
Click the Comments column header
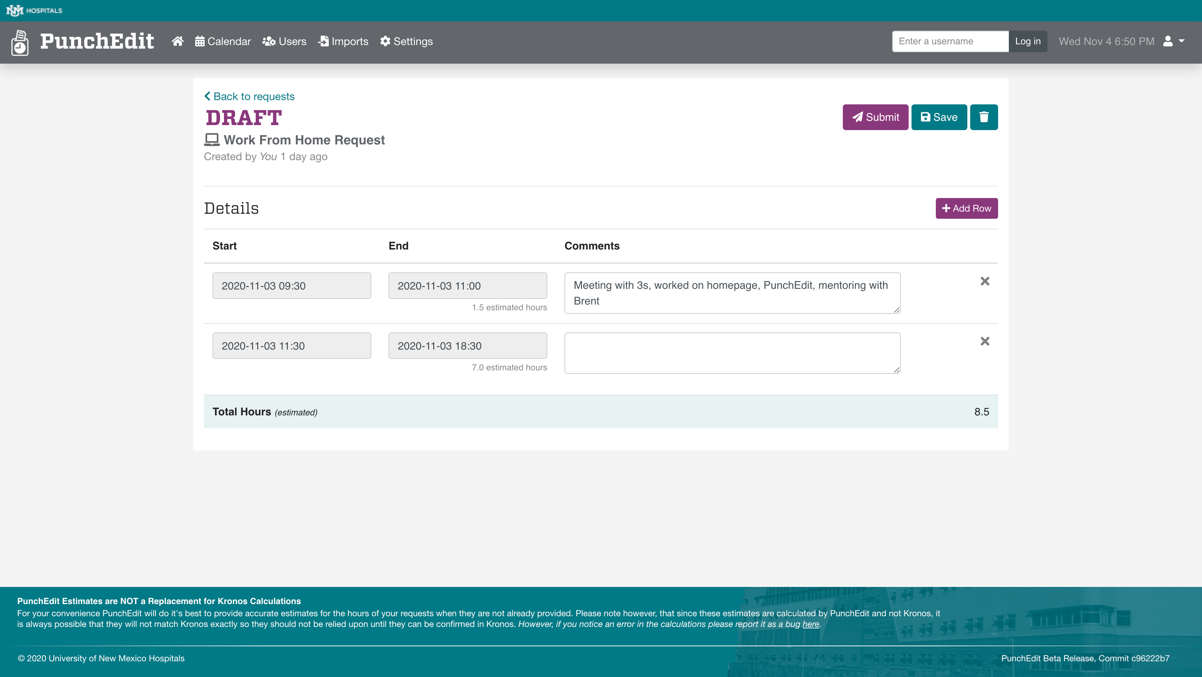[592, 246]
